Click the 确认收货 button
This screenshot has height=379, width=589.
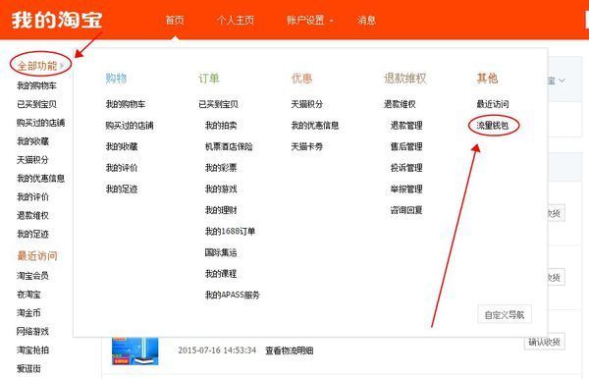(x=545, y=343)
